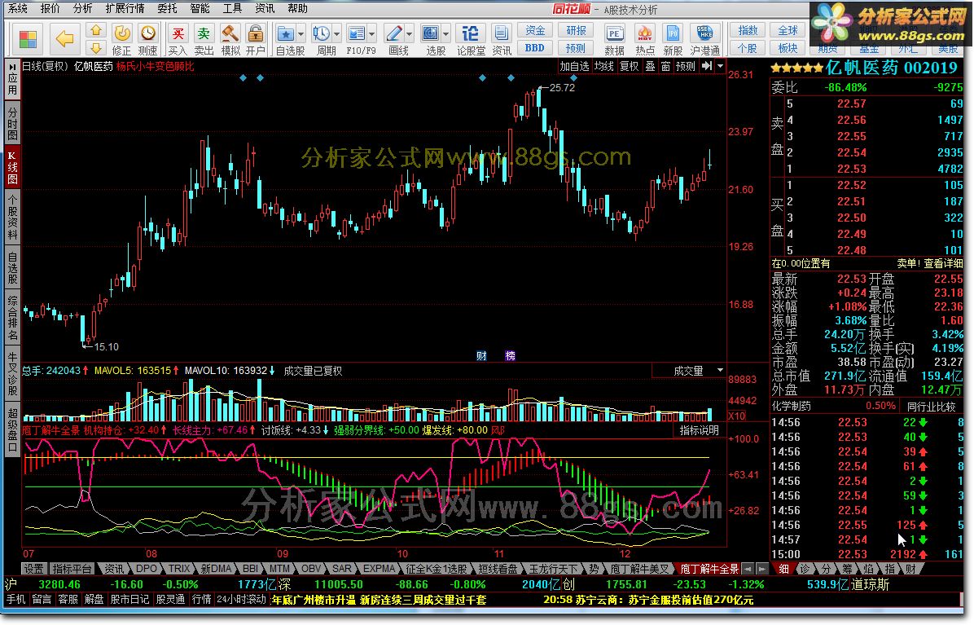Click the skip-to-end arrow icon in chart header
Screen dimensions: 974x625
click(x=707, y=66)
